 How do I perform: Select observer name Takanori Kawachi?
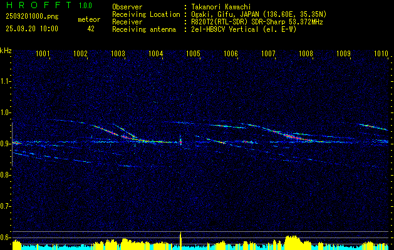point(221,7)
